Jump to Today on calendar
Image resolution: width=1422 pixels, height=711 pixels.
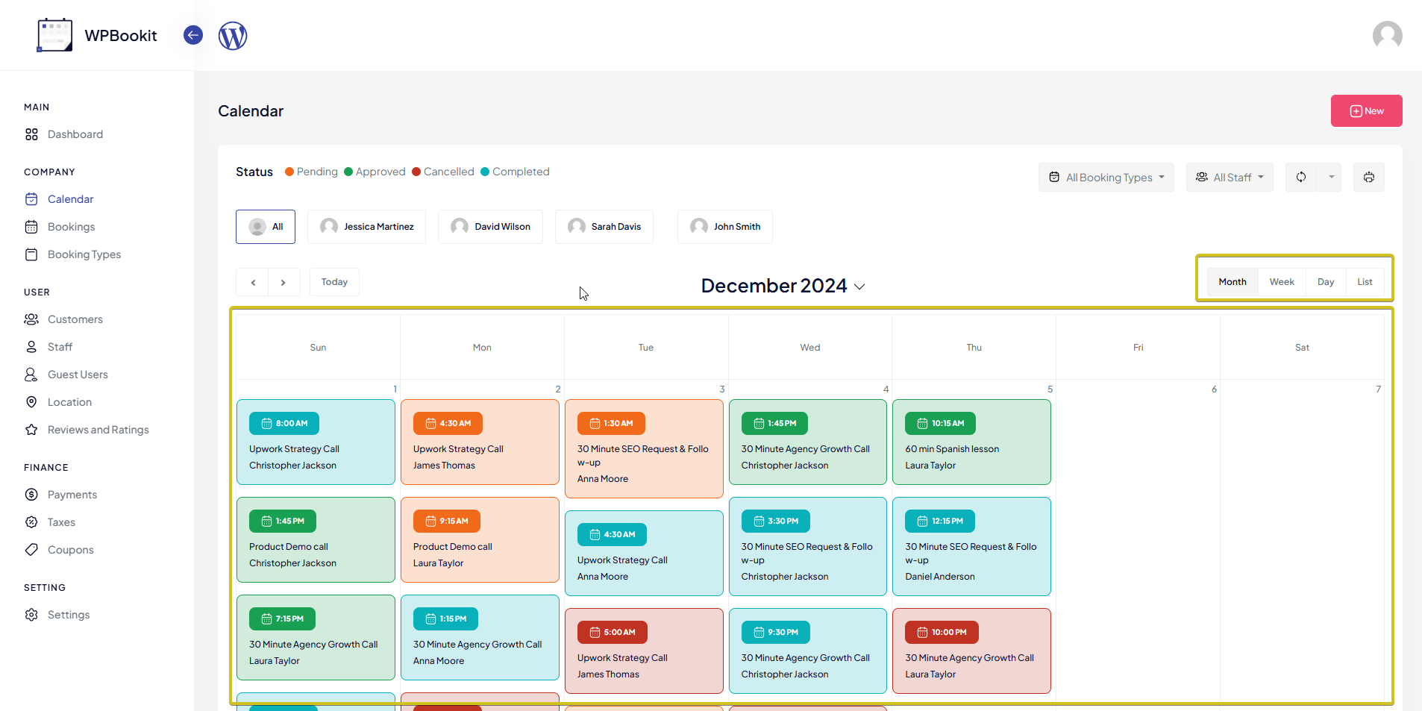pyautogui.click(x=334, y=282)
